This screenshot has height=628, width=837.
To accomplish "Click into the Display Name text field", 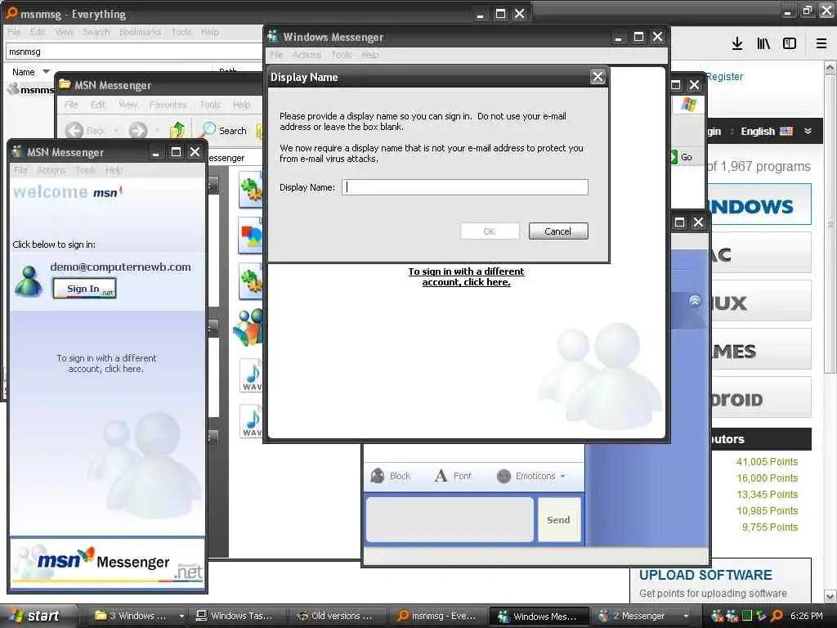I will pos(465,187).
